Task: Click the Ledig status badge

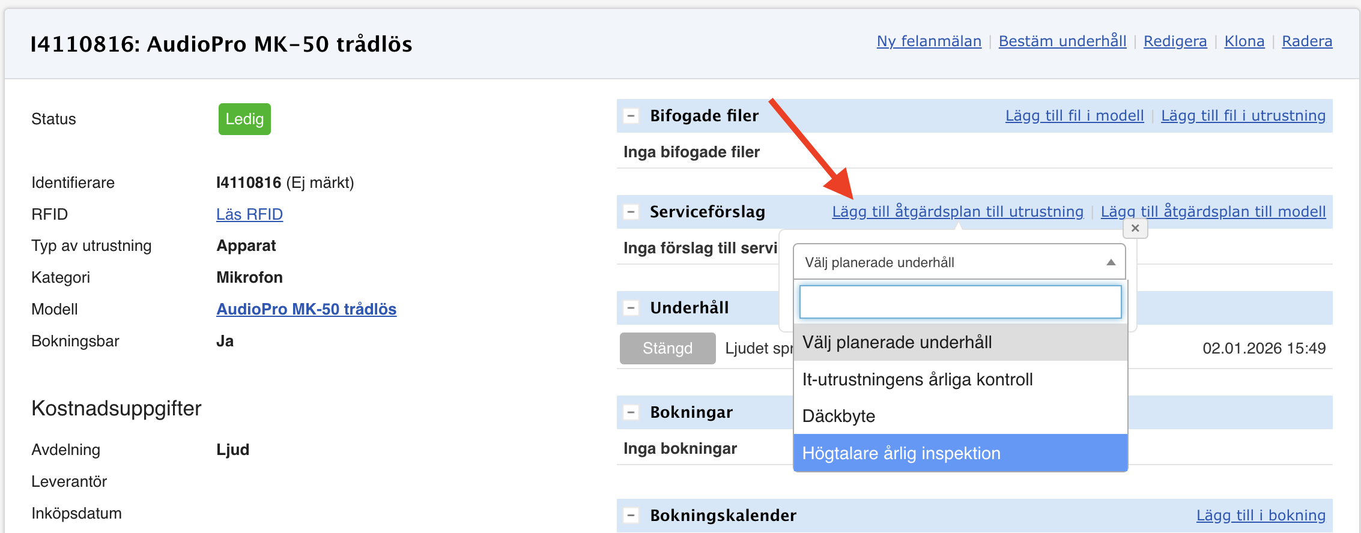Action: pos(244,119)
